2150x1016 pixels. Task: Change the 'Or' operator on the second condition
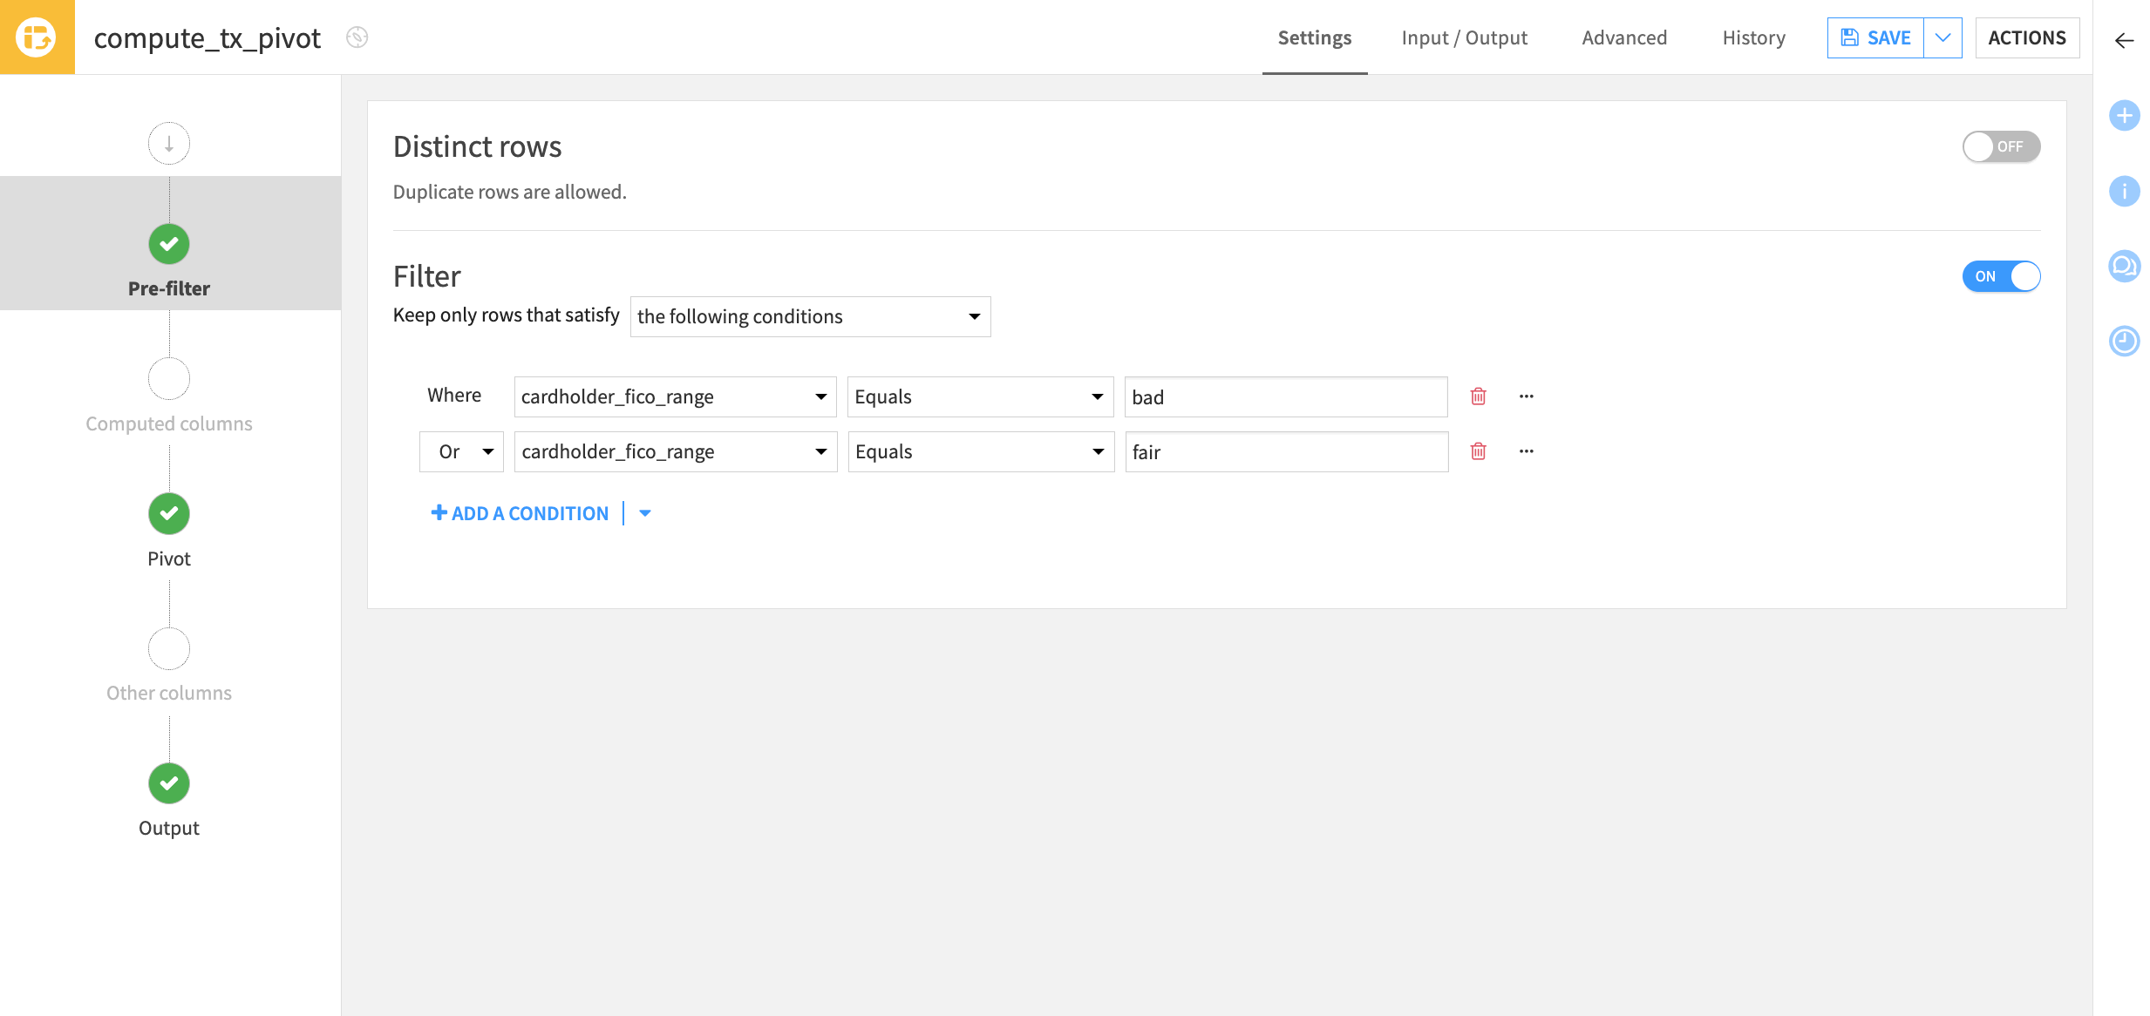(461, 451)
